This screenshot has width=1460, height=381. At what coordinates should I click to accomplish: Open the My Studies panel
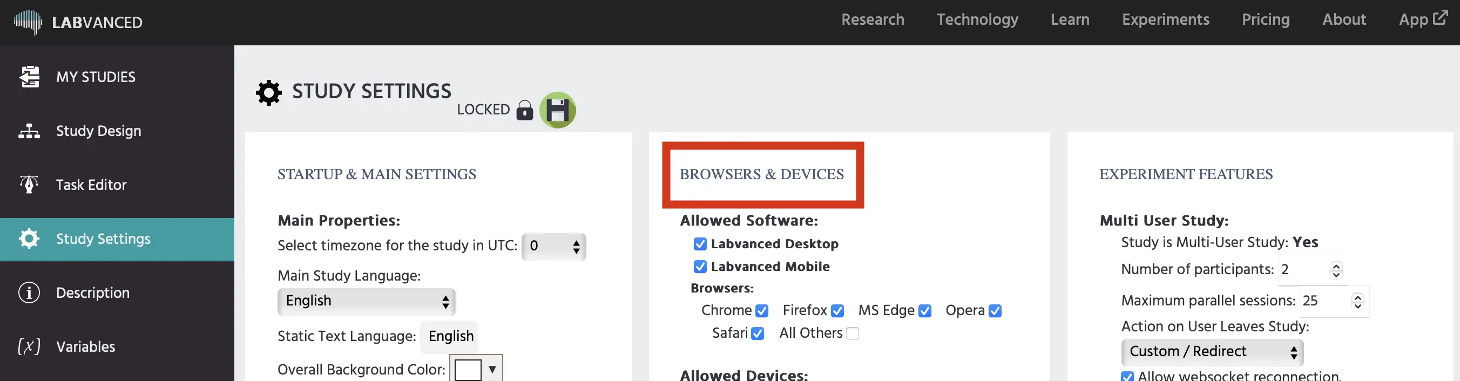95,77
